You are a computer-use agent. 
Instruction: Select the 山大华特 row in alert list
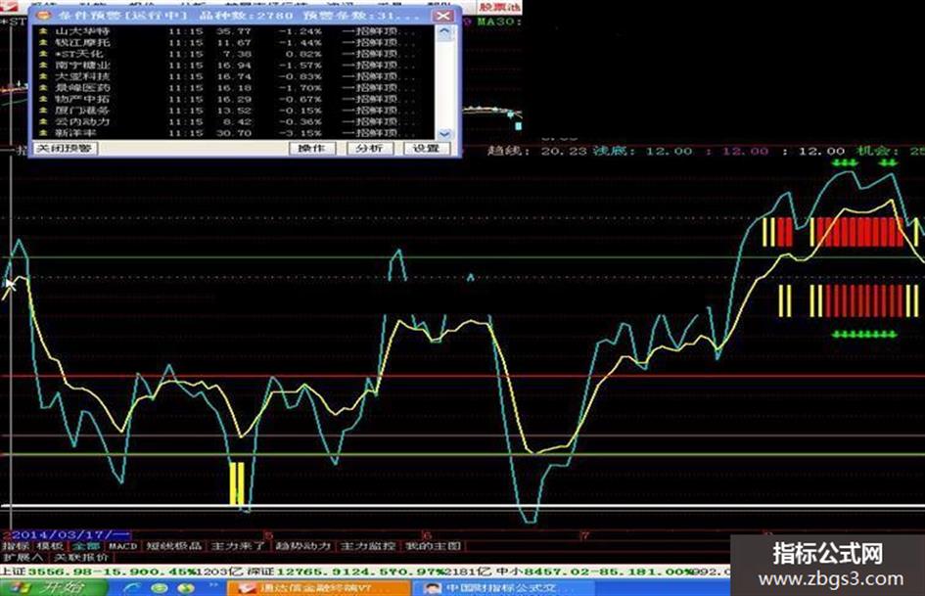tap(235, 30)
